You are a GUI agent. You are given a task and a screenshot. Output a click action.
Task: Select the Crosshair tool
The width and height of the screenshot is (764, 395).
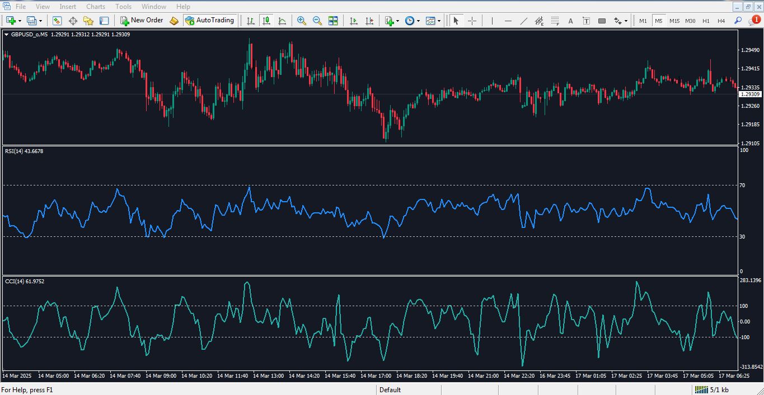tap(472, 21)
